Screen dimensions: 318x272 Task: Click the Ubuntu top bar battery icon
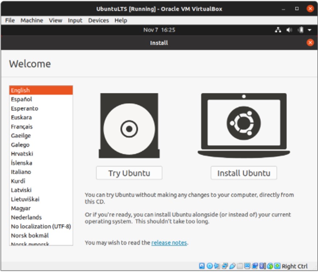pyautogui.click(x=301, y=30)
